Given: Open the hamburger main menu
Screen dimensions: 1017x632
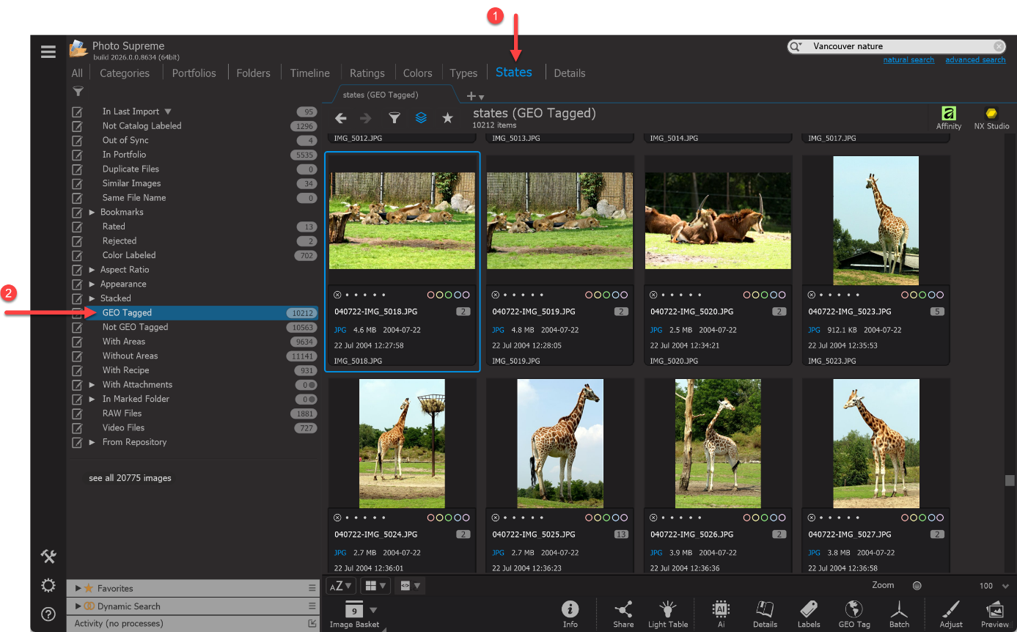Looking at the screenshot, I should [48, 52].
